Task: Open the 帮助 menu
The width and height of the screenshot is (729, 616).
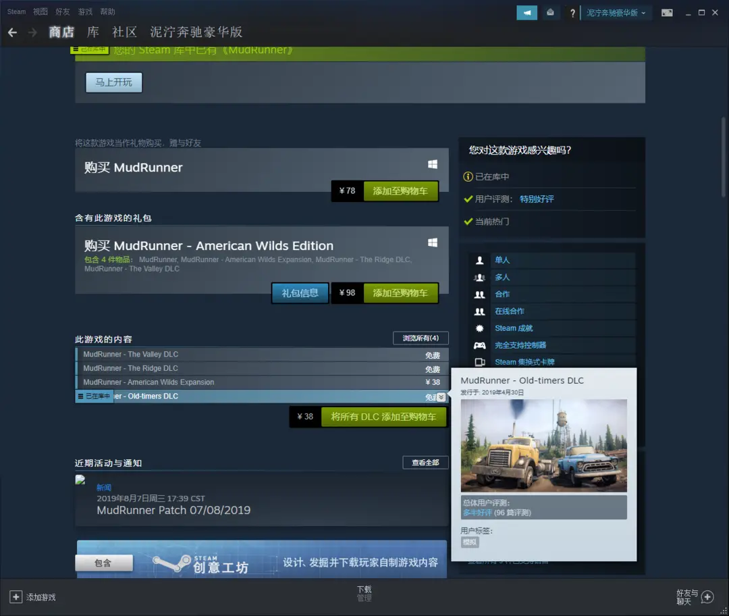Action: point(107,11)
